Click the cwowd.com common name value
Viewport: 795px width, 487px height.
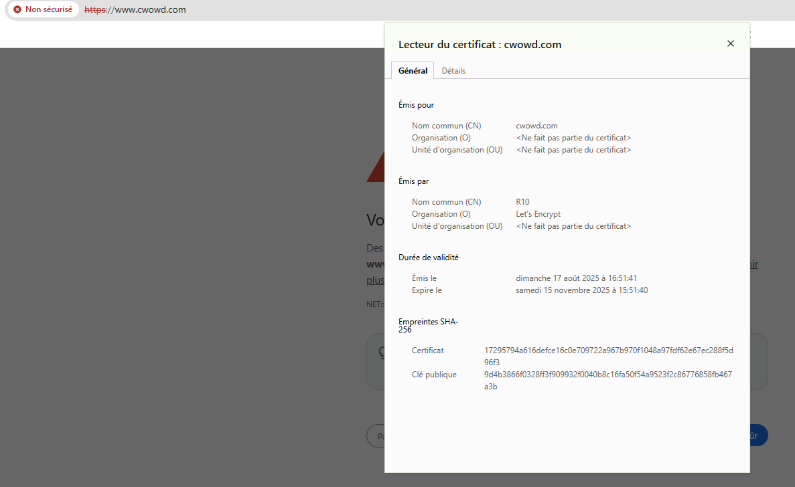(536, 126)
